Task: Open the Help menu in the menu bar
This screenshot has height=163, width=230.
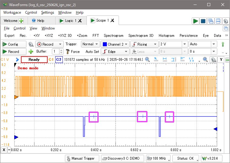Action: pyautogui.click(x=79, y=12)
